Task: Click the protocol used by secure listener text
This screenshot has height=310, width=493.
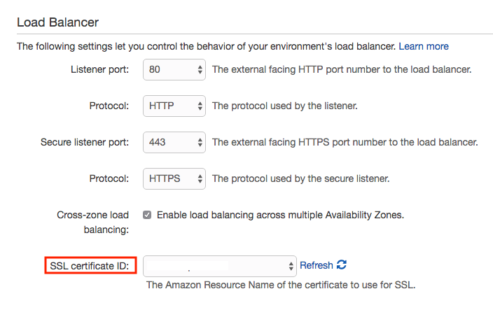Action: click(300, 178)
